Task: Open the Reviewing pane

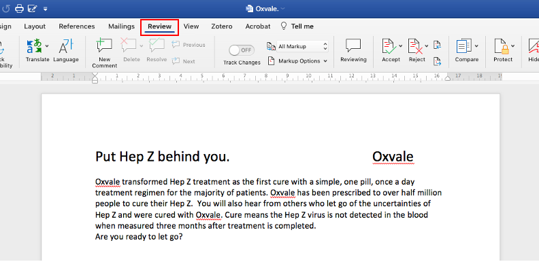Action: pyautogui.click(x=353, y=50)
